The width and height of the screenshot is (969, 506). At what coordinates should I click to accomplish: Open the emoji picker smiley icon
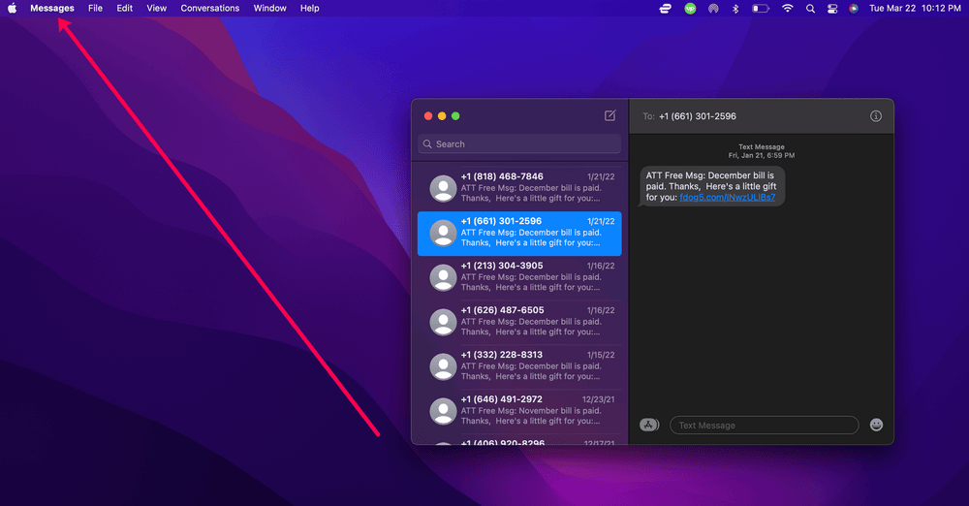coord(876,425)
